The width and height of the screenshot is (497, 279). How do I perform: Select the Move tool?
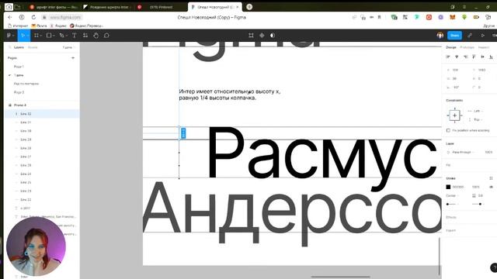(x=23, y=36)
